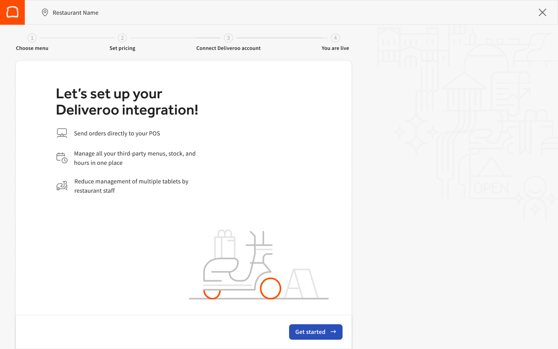This screenshot has width=558, height=349.
Task: Jump to the You are live label
Action: point(335,48)
